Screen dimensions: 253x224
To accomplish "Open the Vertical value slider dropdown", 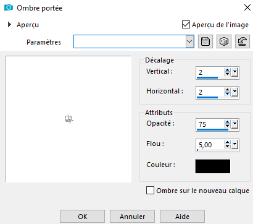I will click(234, 72).
